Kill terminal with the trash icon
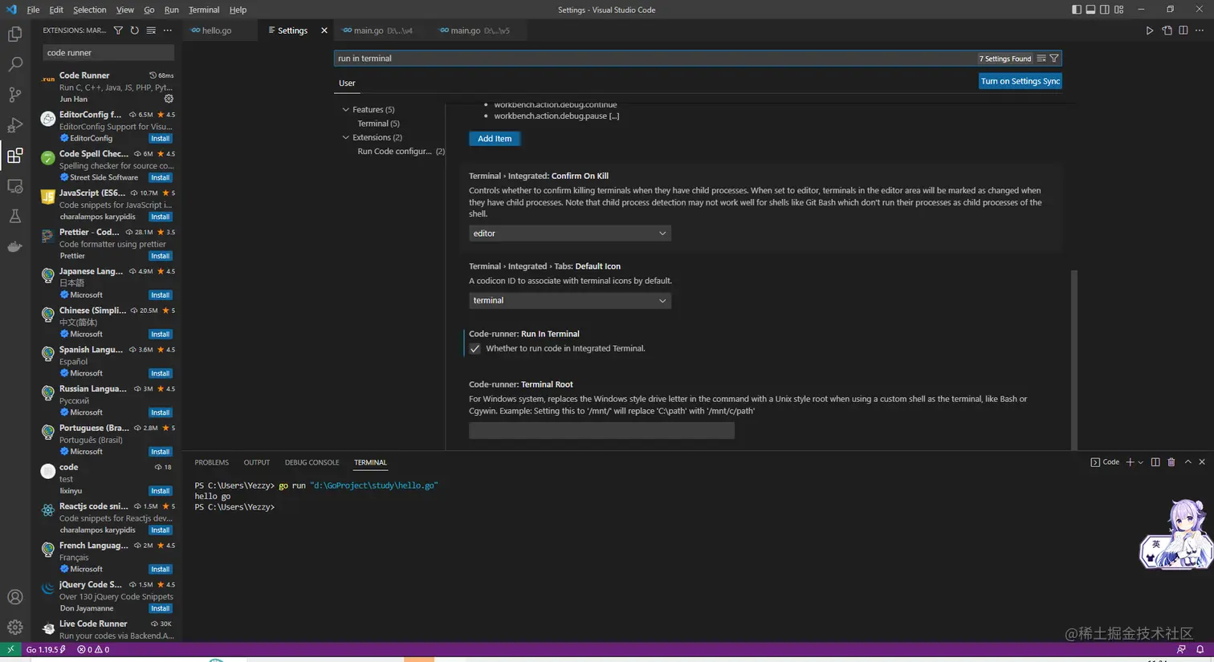The image size is (1214, 662). [x=1171, y=462]
